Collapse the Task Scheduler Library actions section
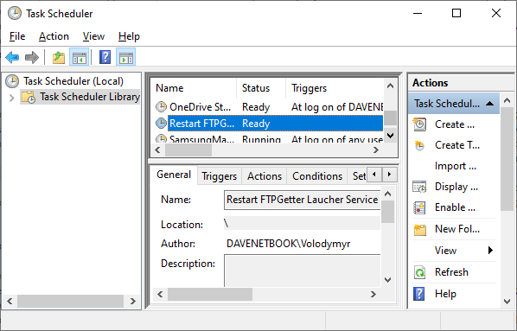 489,104
